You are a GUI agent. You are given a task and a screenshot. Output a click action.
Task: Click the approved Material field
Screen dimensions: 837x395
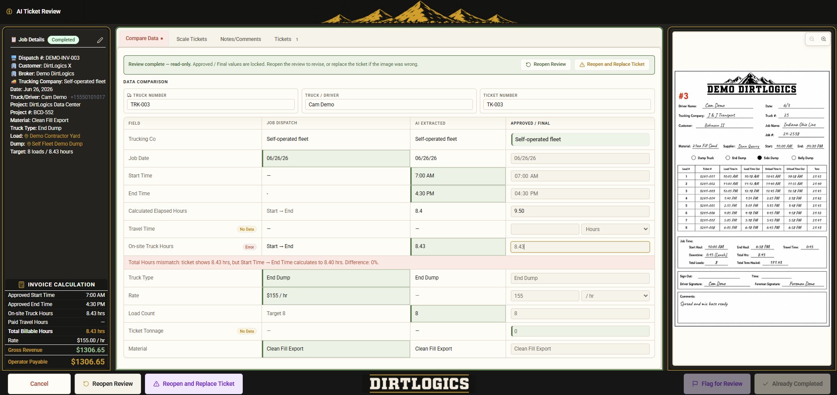(580, 349)
